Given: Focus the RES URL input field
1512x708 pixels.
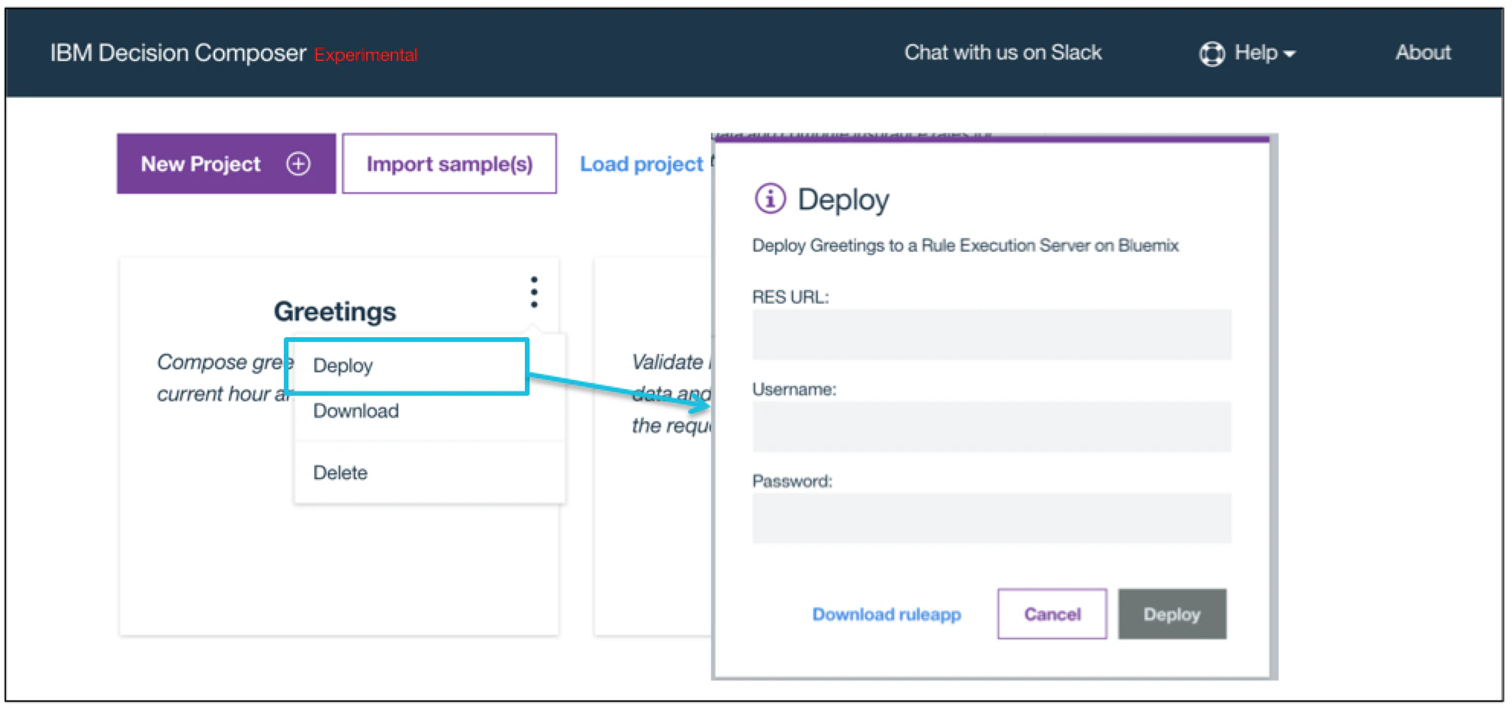Looking at the screenshot, I should click(x=992, y=334).
